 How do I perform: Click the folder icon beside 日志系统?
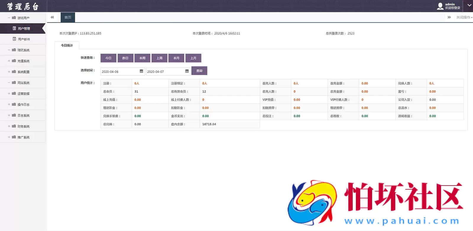[14, 115]
